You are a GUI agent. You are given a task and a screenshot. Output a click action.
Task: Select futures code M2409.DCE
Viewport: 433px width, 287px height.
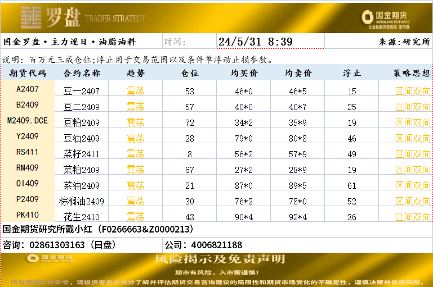click(x=28, y=120)
